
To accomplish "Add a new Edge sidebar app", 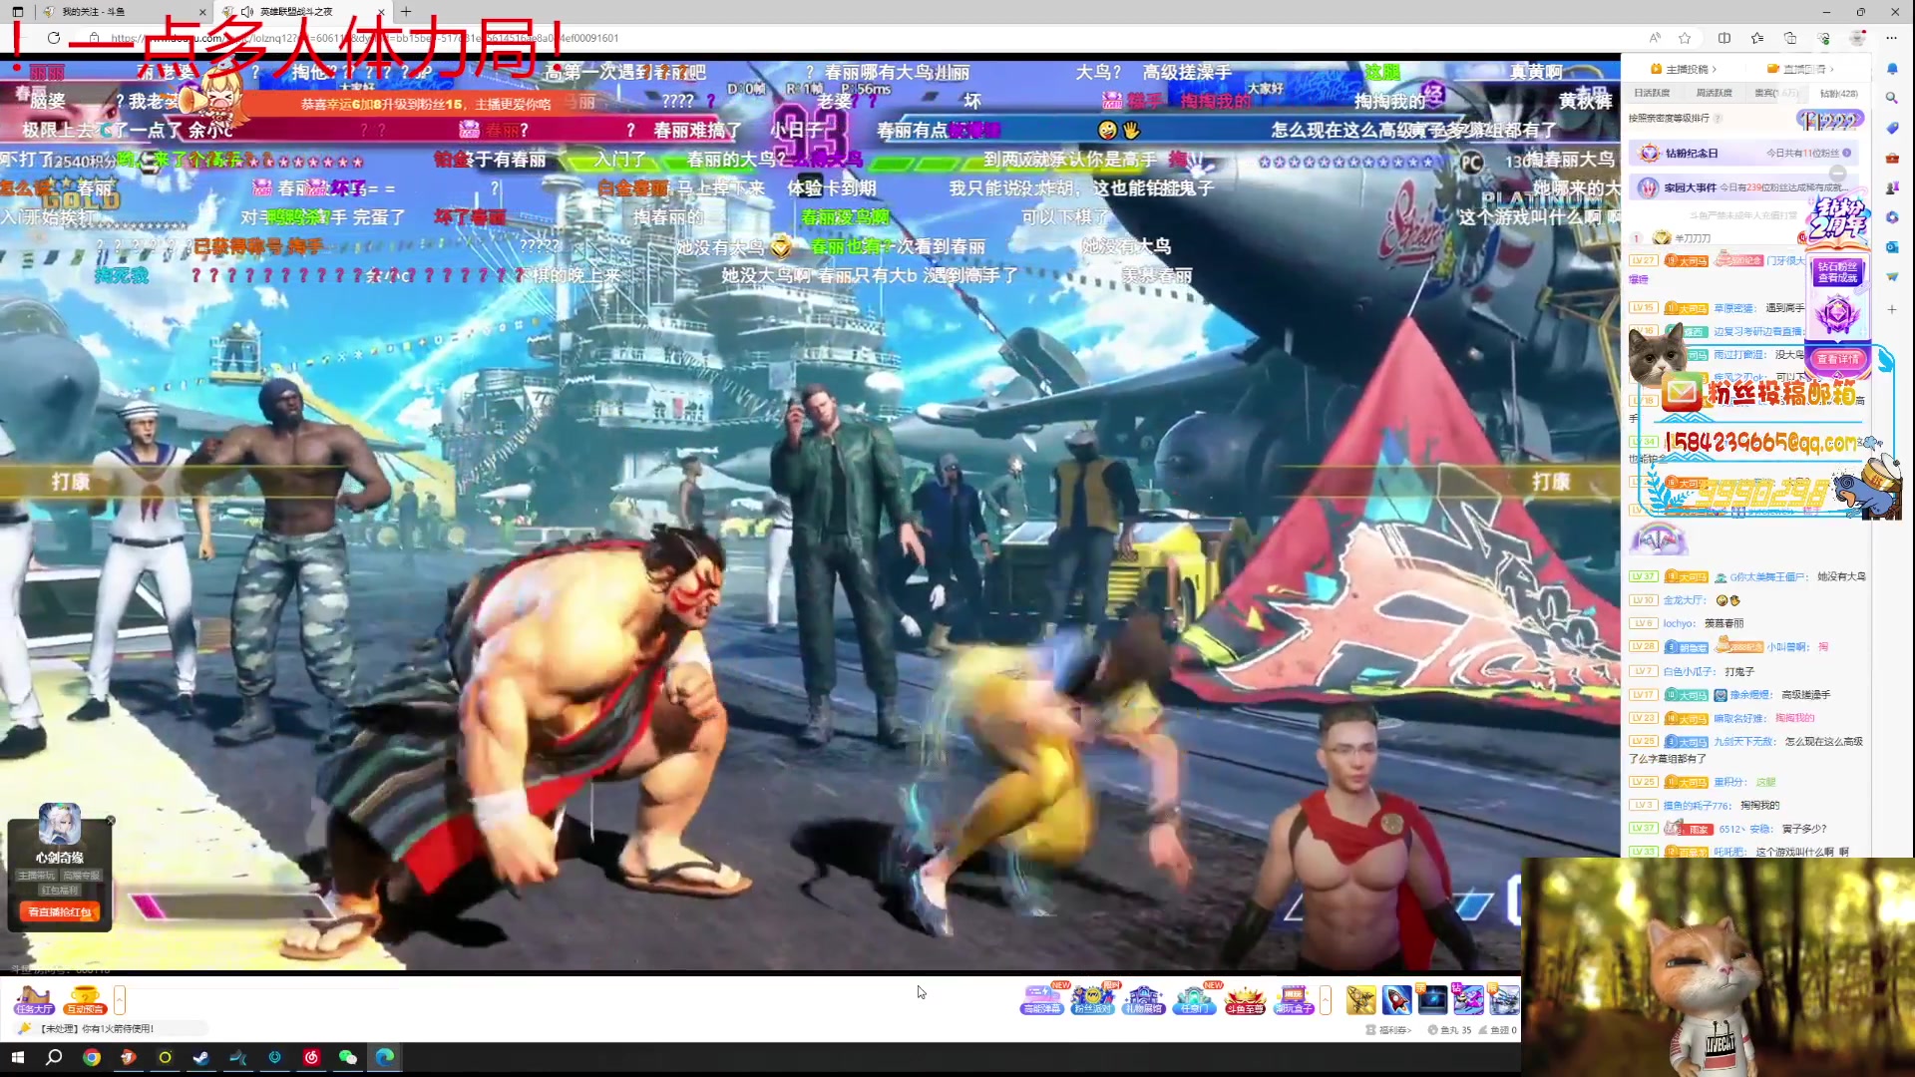I will [x=1892, y=309].
